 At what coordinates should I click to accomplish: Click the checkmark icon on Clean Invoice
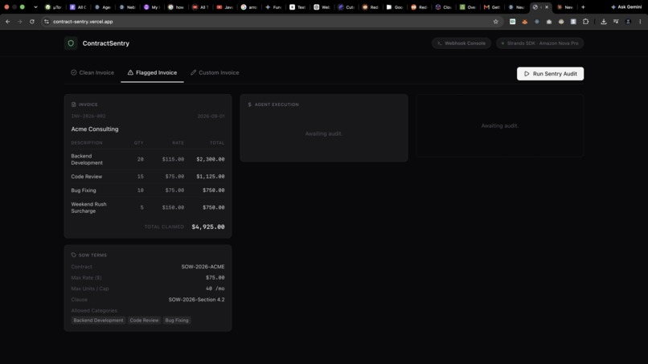(x=73, y=72)
